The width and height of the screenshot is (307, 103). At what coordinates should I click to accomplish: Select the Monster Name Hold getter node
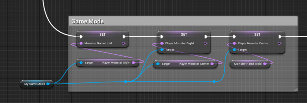250,64
